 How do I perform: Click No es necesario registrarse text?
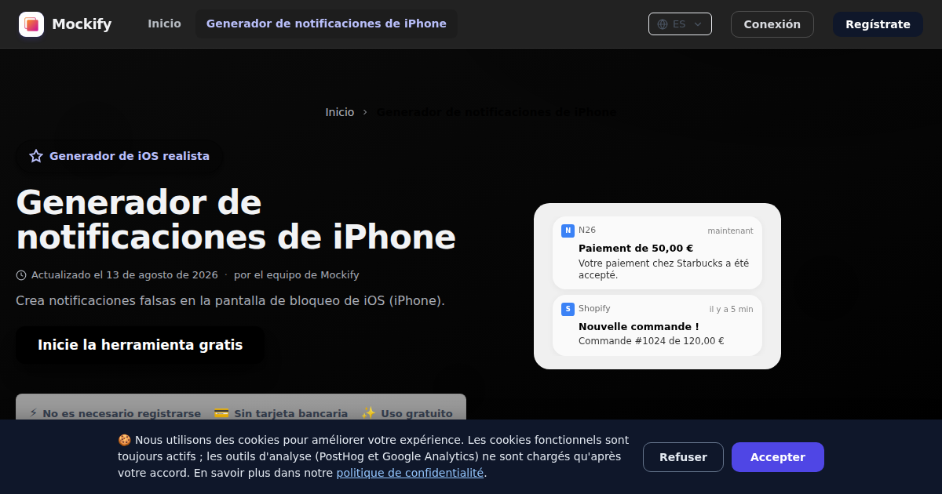(122, 413)
